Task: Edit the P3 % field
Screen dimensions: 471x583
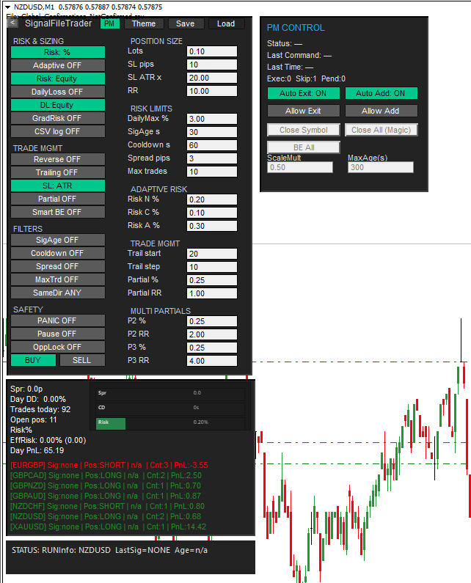Action: coord(212,348)
